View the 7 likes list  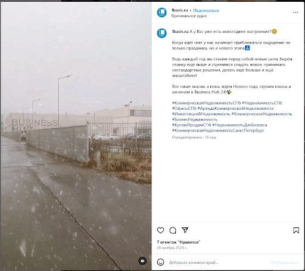(178, 242)
